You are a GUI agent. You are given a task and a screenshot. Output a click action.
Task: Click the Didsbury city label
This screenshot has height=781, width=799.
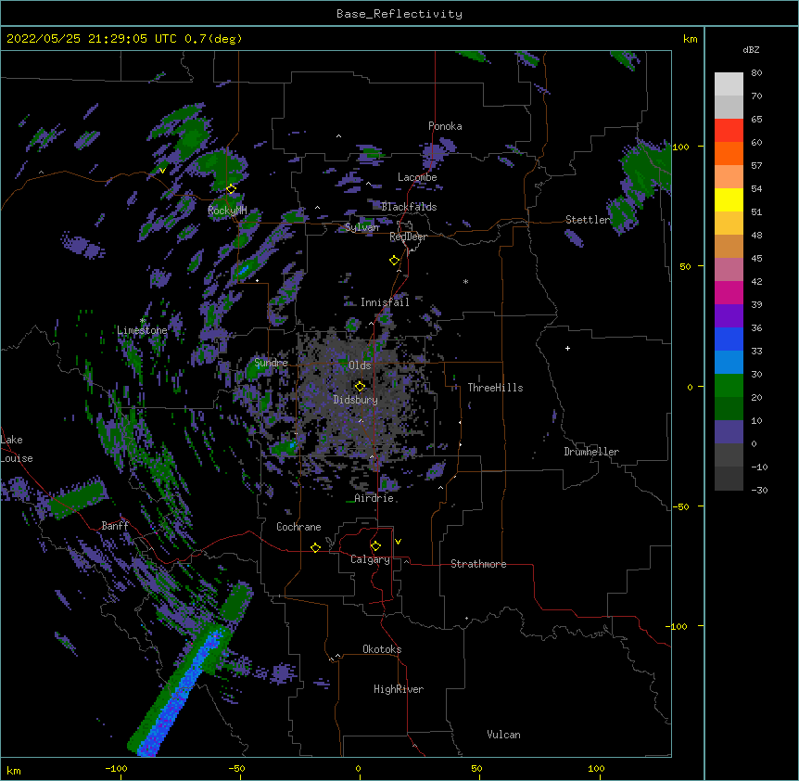click(356, 400)
